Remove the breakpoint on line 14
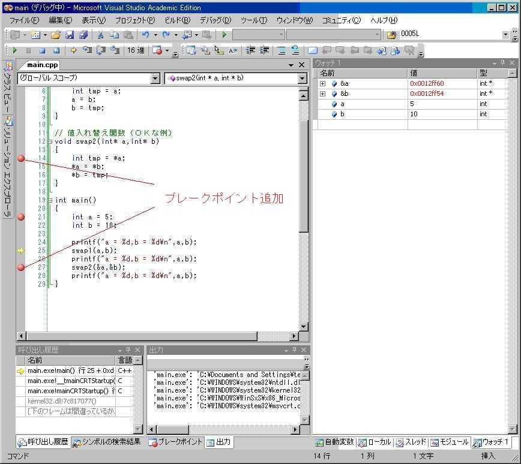 point(21,158)
